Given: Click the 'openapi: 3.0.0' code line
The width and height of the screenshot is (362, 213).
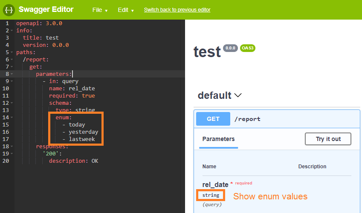Looking at the screenshot, I should click(39, 23).
